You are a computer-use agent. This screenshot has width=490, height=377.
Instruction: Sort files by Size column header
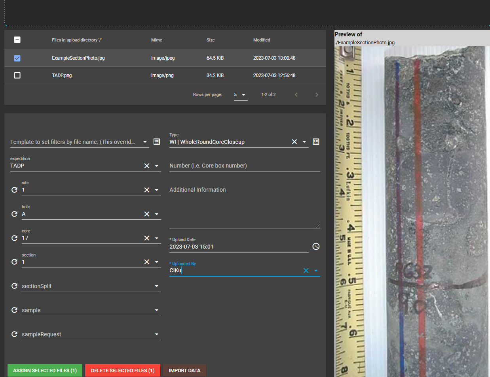pos(211,40)
